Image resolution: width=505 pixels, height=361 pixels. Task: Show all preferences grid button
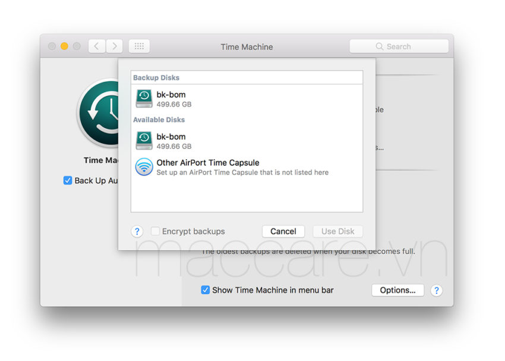click(x=139, y=46)
